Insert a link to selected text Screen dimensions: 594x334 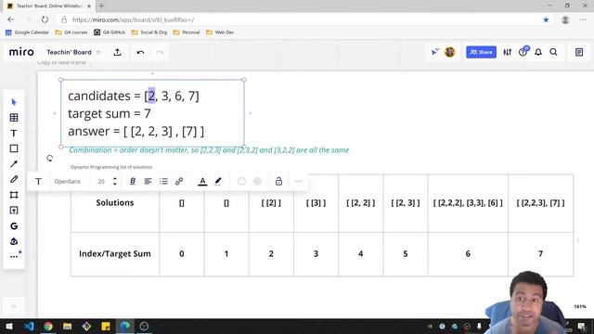tap(179, 182)
